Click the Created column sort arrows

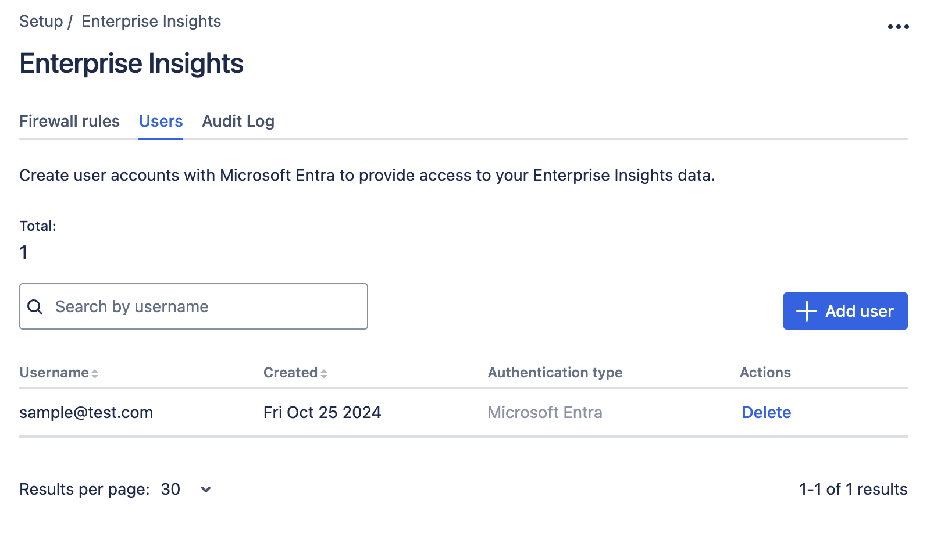click(x=324, y=373)
